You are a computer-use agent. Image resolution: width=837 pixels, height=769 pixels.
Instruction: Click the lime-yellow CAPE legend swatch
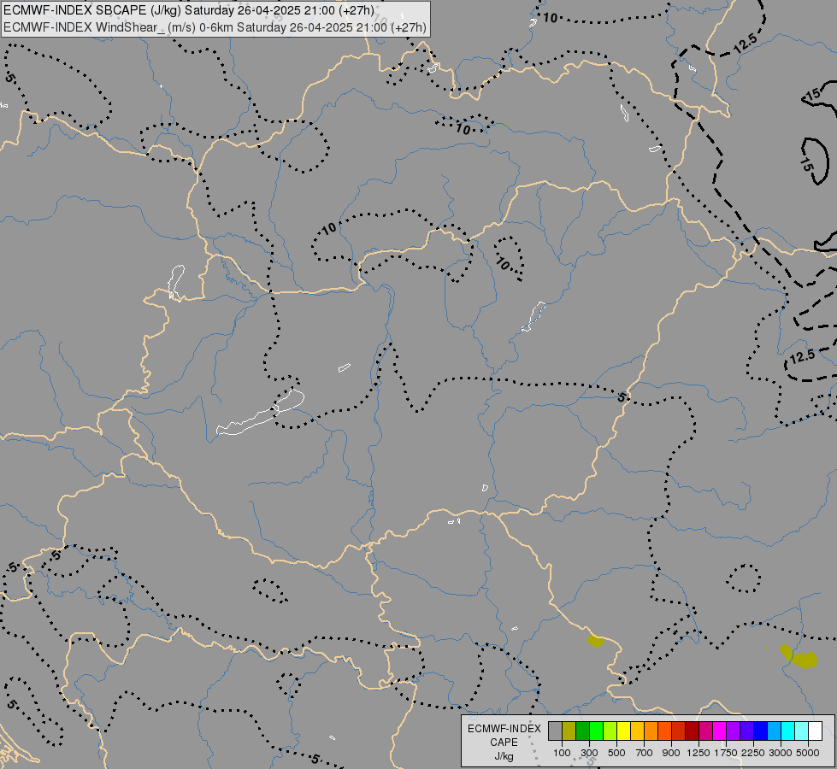coord(610,731)
